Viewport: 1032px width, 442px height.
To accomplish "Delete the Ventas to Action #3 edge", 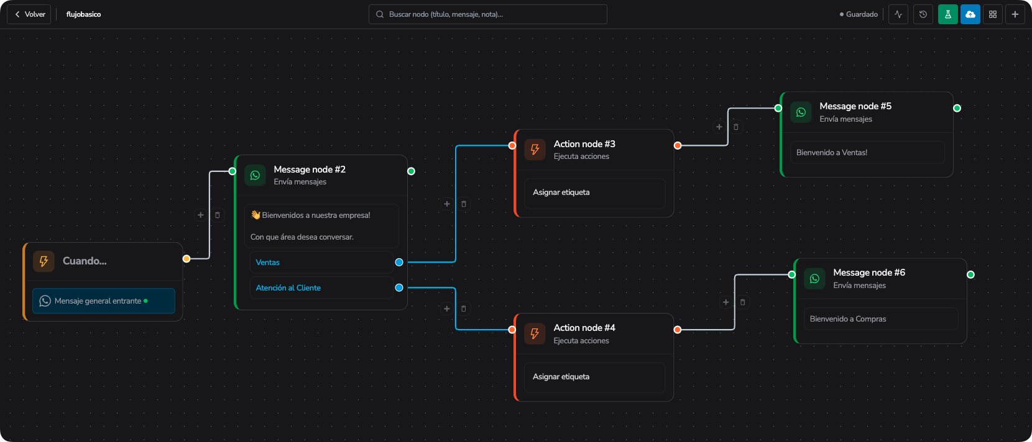I will tap(464, 204).
